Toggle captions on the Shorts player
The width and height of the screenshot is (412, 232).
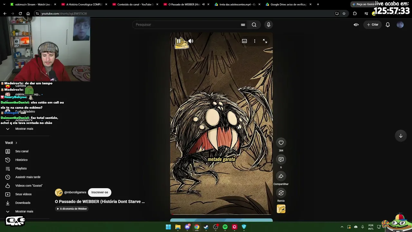[x=244, y=41]
